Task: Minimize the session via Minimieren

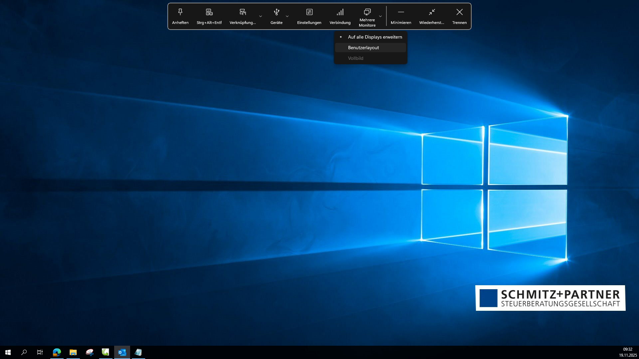Action: [x=401, y=16]
